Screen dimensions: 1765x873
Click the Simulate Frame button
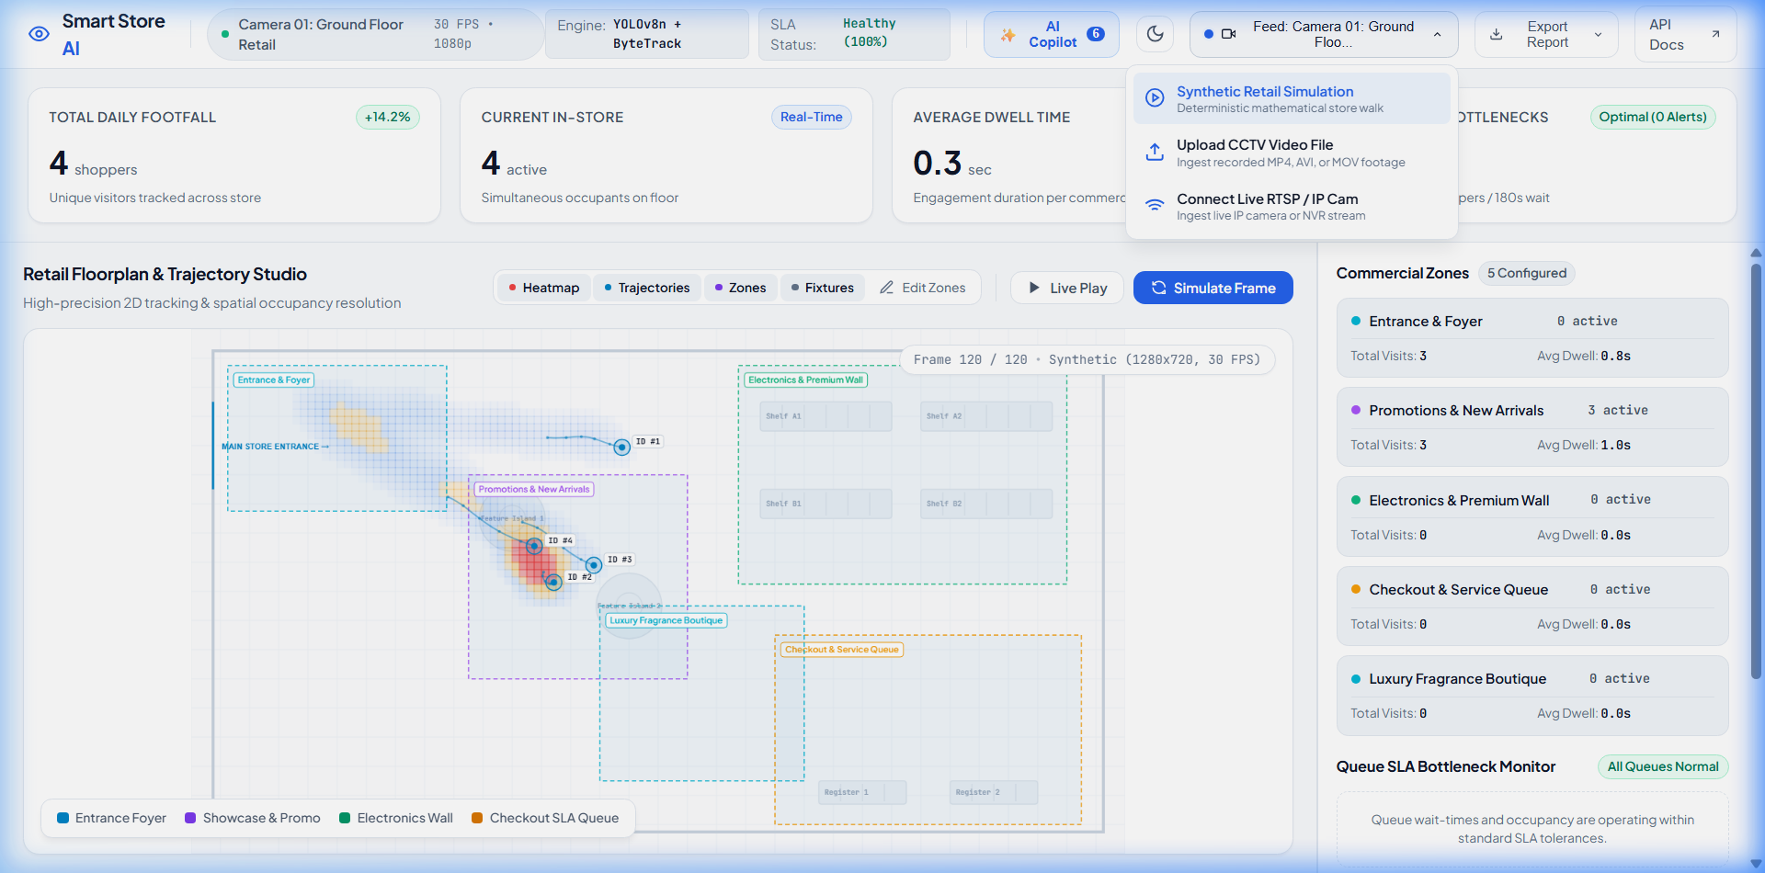point(1213,288)
